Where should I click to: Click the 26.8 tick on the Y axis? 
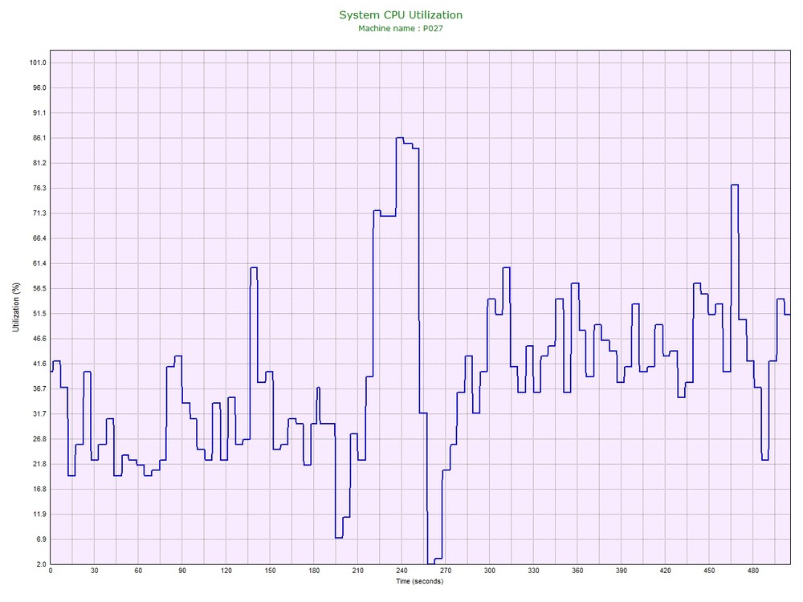pos(38,439)
